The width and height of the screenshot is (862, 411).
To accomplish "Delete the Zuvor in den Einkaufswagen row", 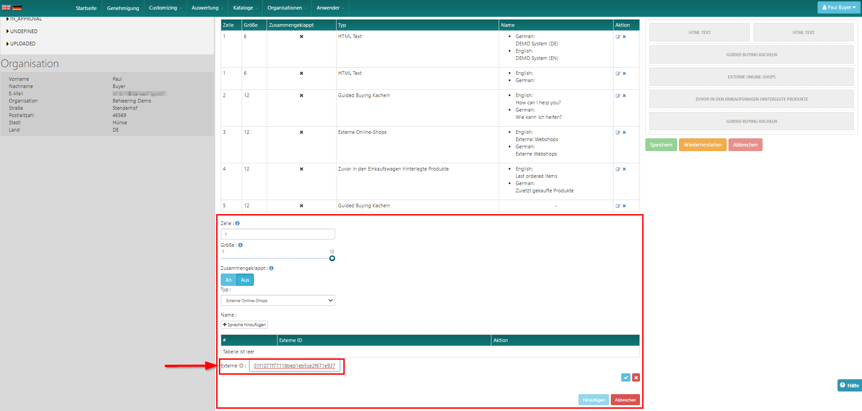I will coord(624,169).
